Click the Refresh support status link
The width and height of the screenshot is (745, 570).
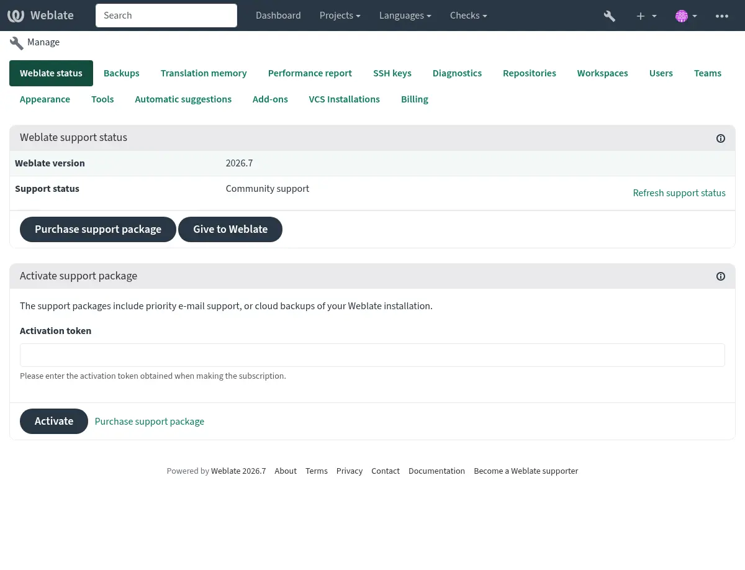point(679,193)
